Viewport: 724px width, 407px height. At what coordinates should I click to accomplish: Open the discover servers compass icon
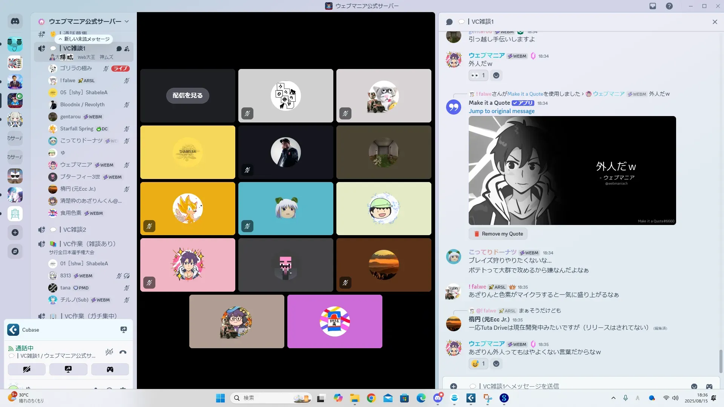coord(15,251)
